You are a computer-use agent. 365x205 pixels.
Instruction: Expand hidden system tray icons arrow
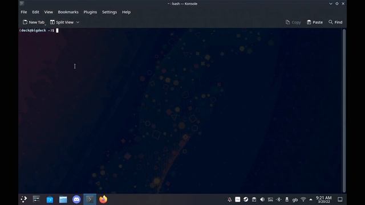point(311,199)
